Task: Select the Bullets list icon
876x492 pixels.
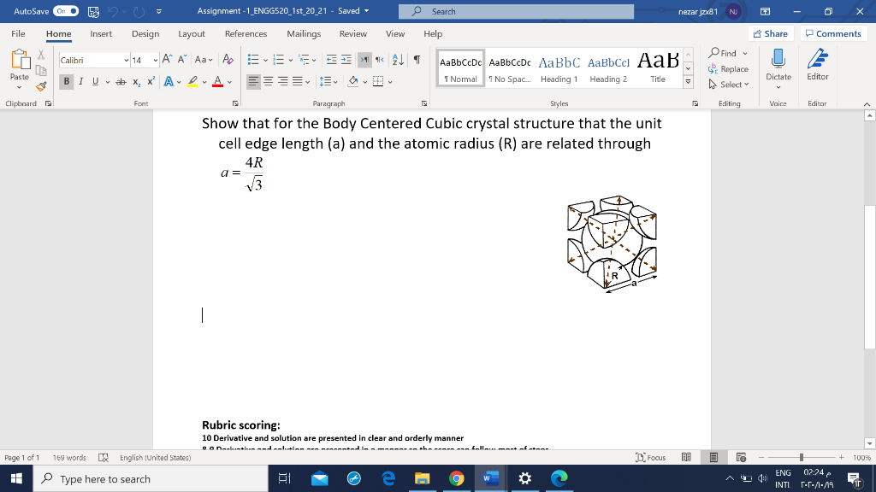Action: click(252, 60)
